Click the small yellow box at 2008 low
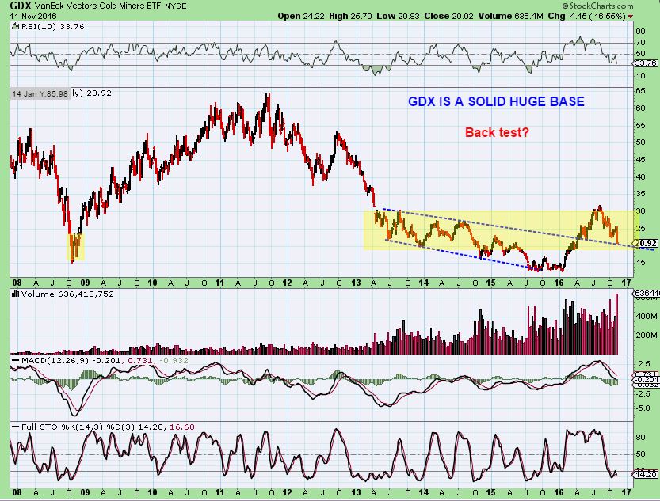 pyautogui.click(x=76, y=246)
